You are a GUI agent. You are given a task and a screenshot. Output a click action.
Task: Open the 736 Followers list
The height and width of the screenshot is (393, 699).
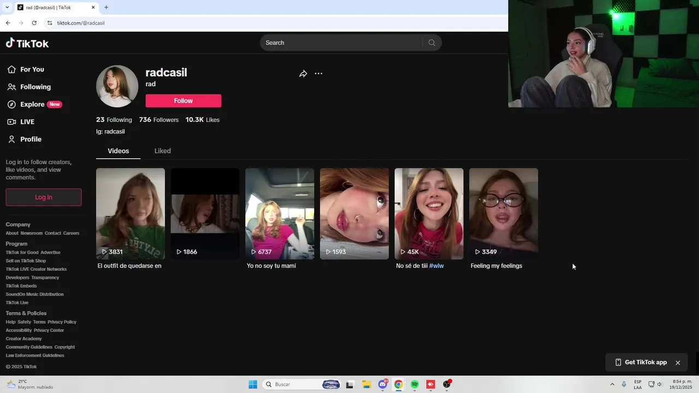pyautogui.click(x=159, y=120)
